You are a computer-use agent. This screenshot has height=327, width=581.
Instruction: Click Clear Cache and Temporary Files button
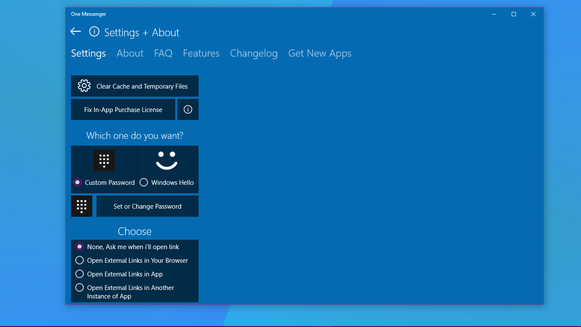[x=135, y=86]
